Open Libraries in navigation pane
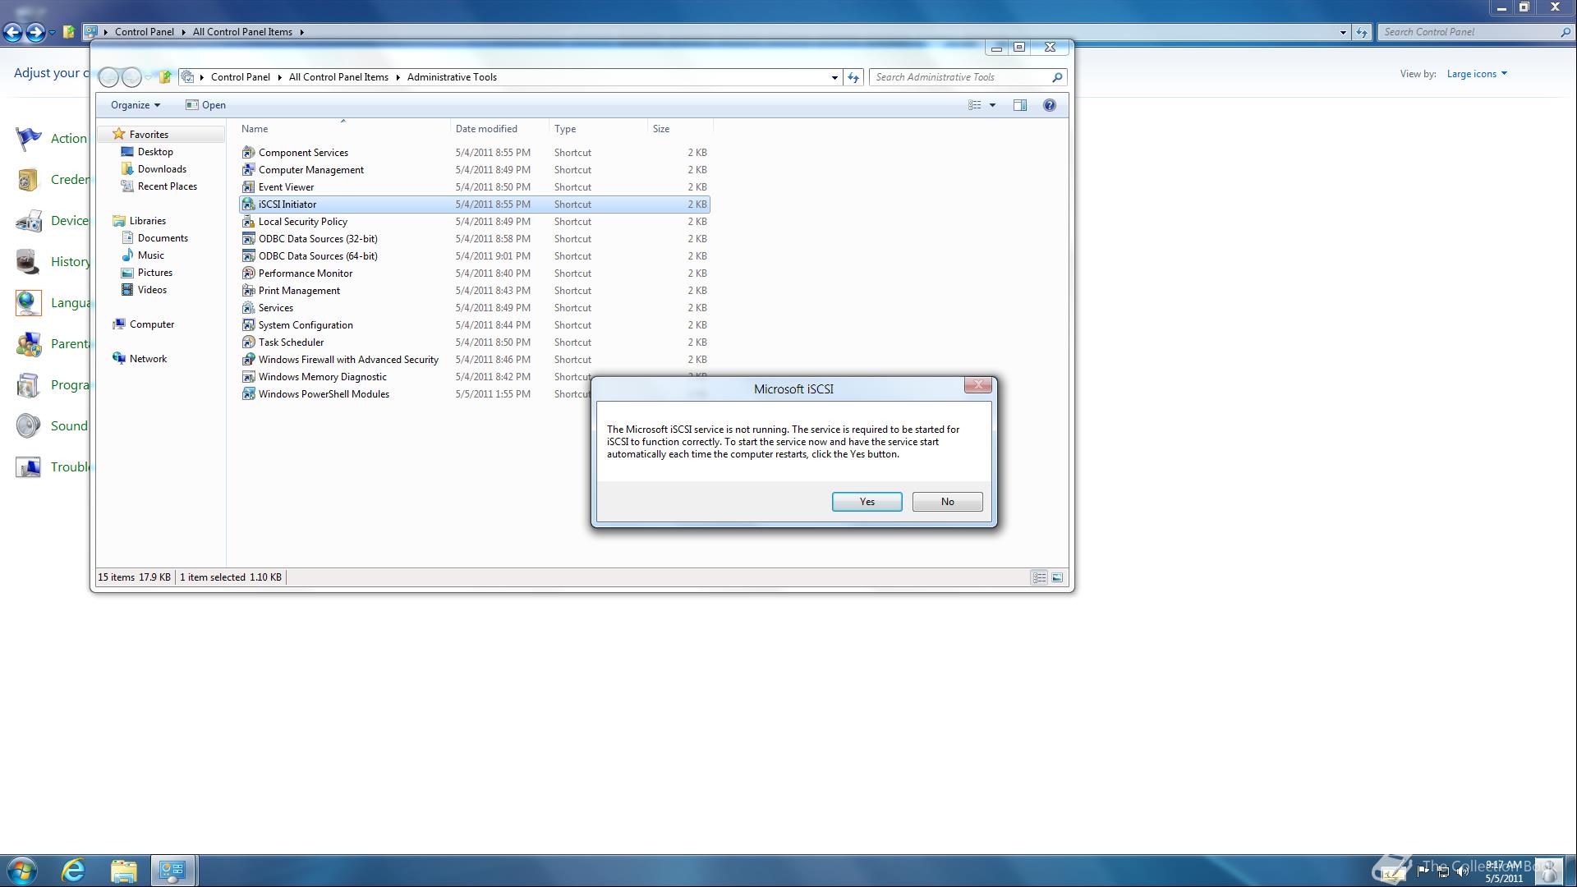The image size is (1577, 887). click(x=148, y=221)
